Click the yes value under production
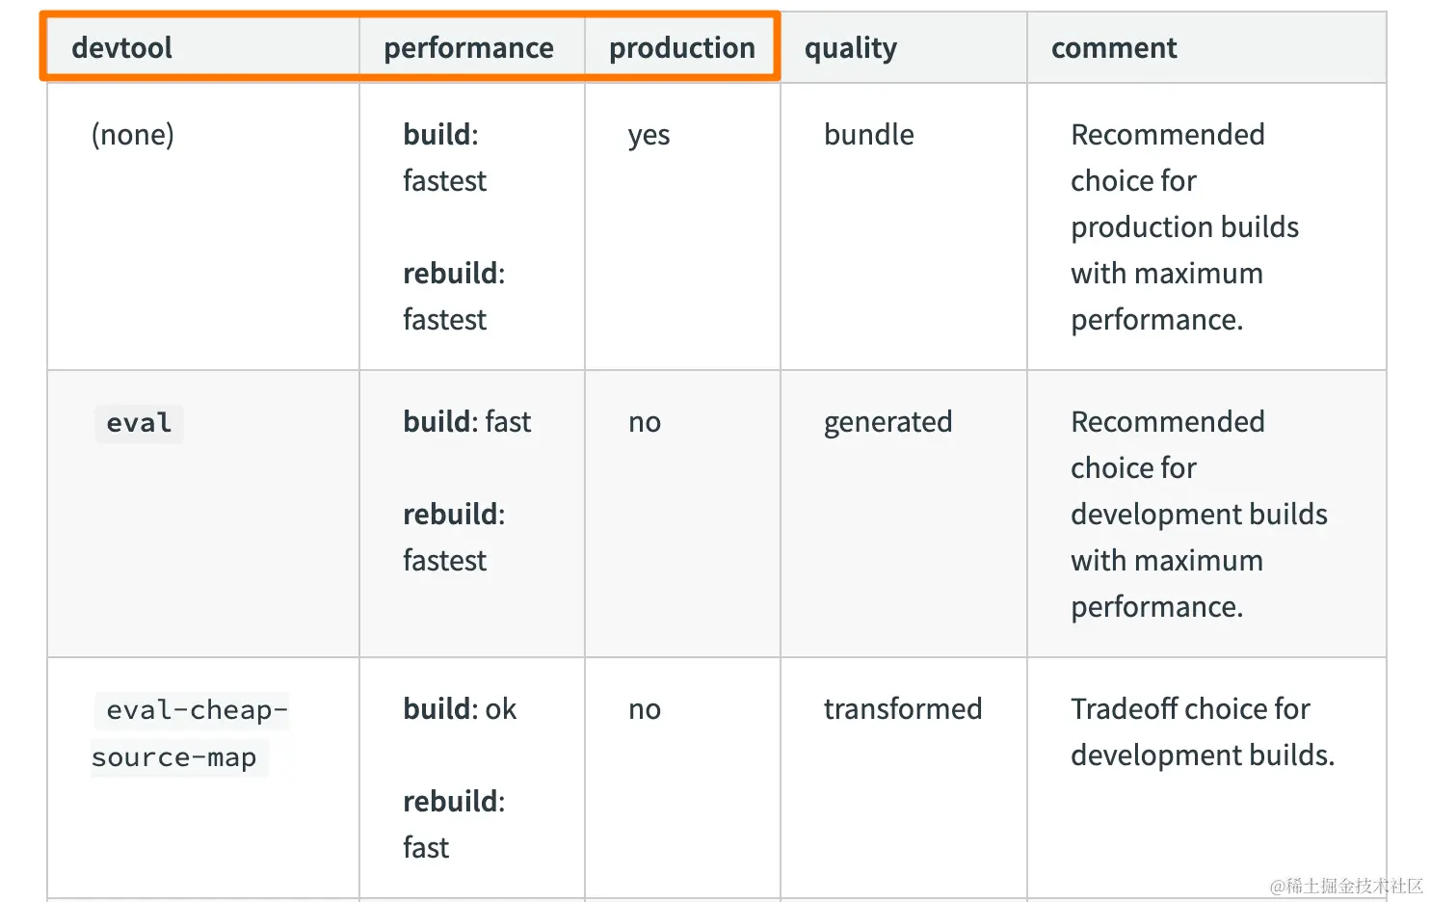Image resolution: width=1430 pixels, height=902 pixels. pos(649,135)
